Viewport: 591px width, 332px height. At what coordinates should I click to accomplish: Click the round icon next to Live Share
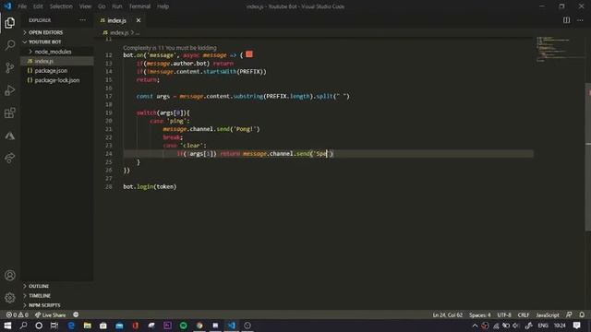click(x=76, y=314)
